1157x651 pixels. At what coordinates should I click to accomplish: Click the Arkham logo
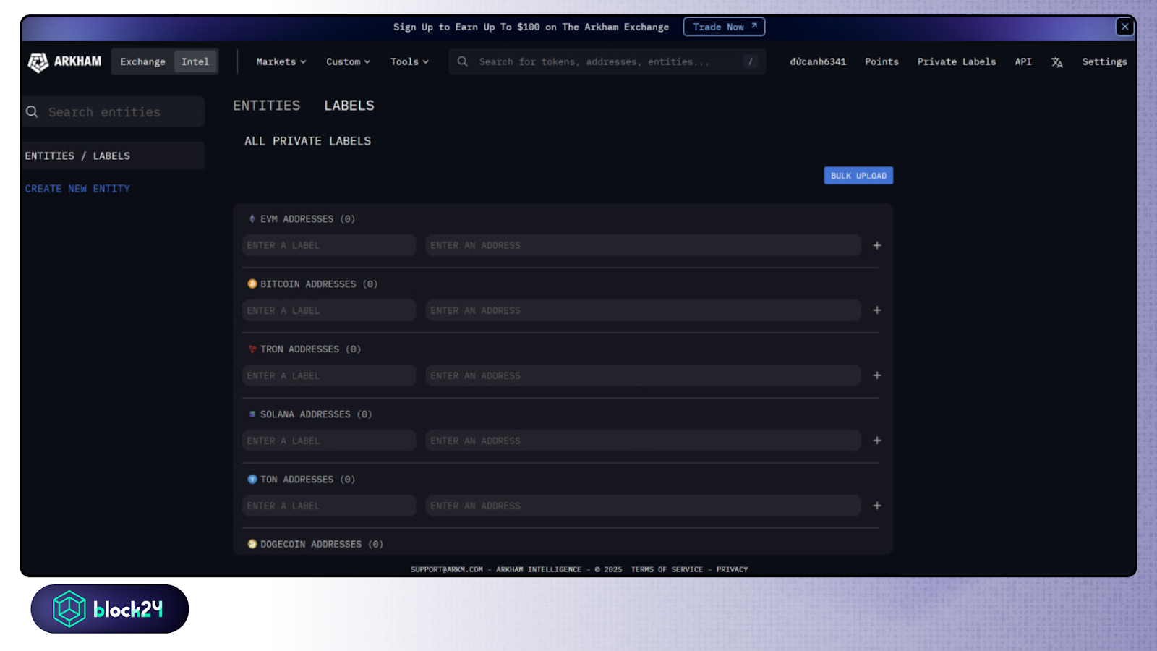pos(64,62)
